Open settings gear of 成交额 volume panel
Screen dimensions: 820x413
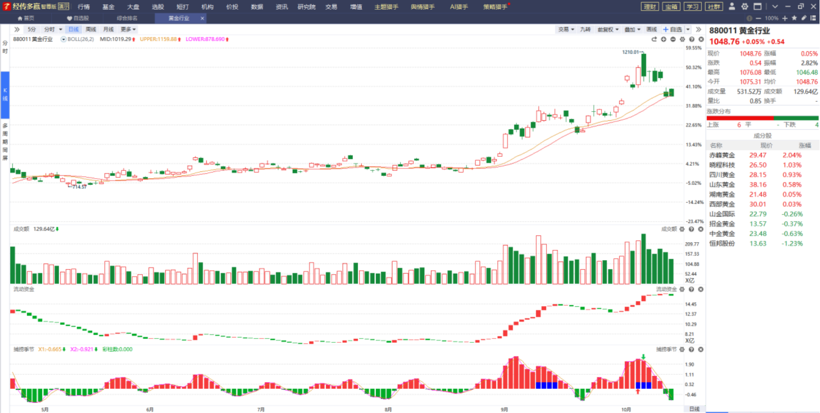tap(682, 229)
